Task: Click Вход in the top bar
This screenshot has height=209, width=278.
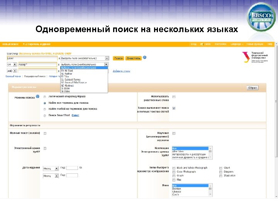Action: pos(193,44)
